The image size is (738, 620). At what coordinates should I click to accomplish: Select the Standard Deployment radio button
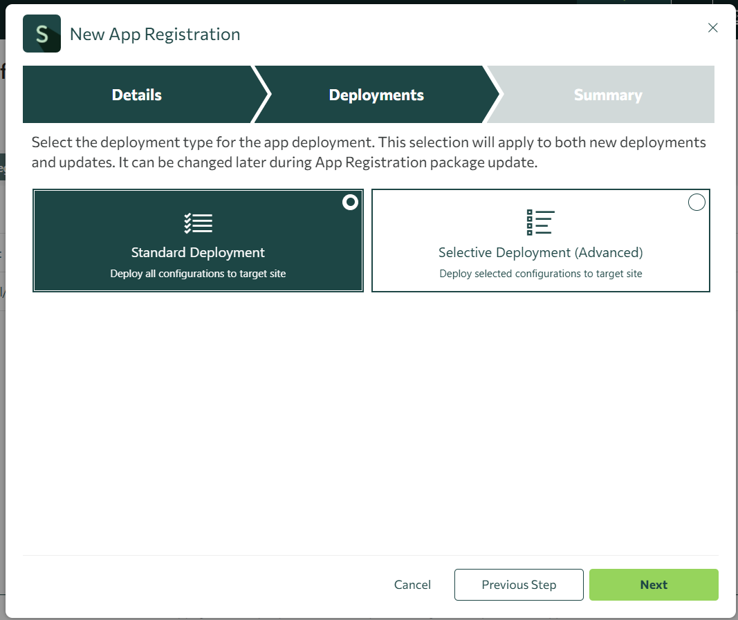tap(350, 203)
